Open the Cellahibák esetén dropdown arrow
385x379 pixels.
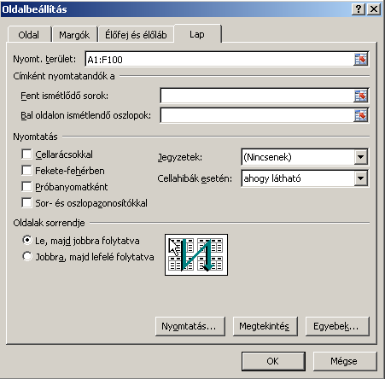click(360, 178)
